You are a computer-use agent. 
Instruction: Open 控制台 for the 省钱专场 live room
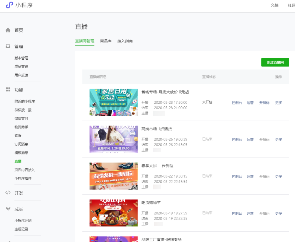pyautogui.click(x=237, y=103)
